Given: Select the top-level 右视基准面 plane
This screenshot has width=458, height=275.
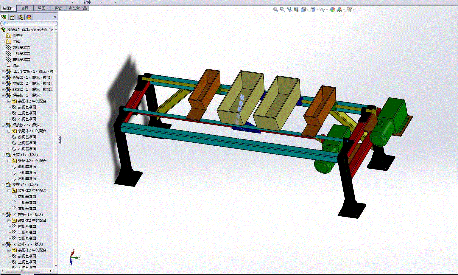Looking at the screenshot, I should 21,60.
